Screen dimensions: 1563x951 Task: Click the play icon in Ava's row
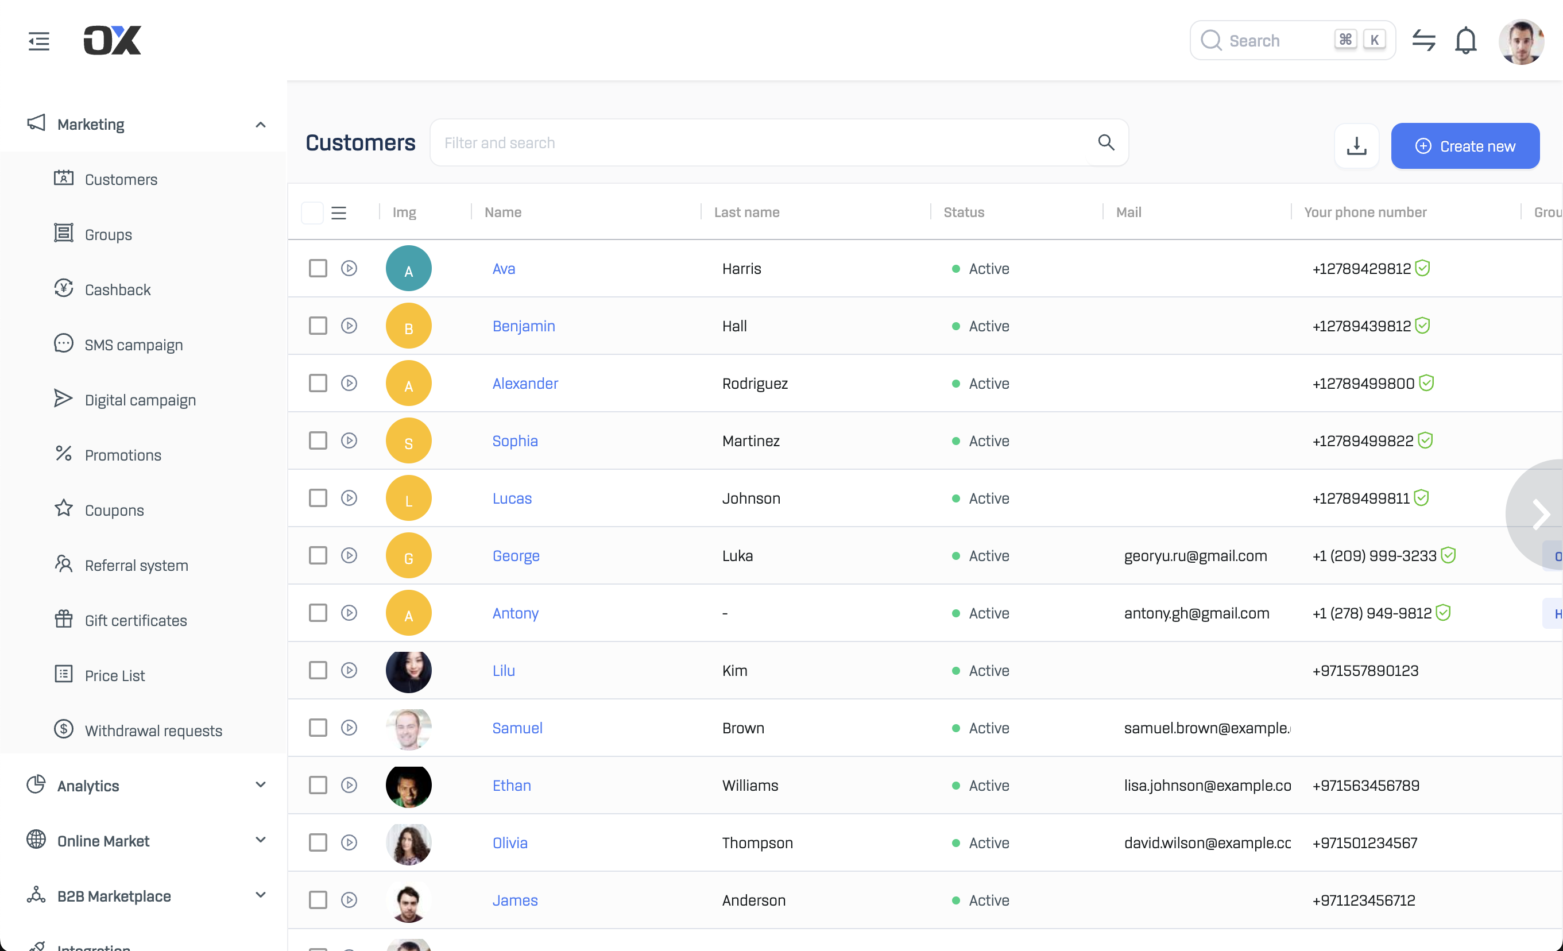349,268
